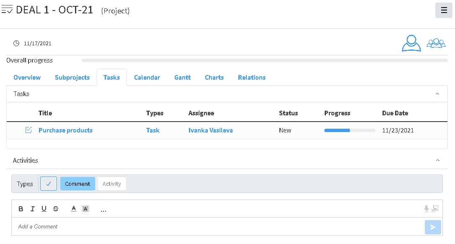Toggle the Activity type filter
Screen dimensions: 455x244
coord(112,184)
